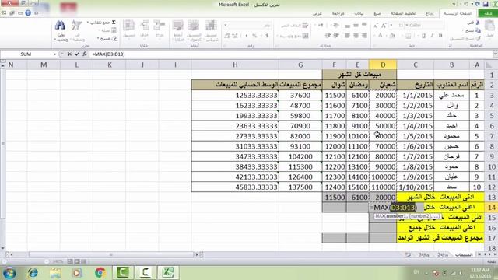
Task: Open the Name Box dropdown showing SUM
Action: tap(55, 54)
